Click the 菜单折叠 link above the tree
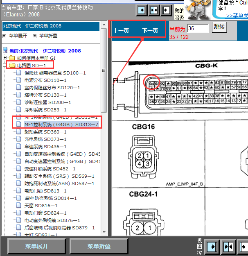 pyautogui.click(x=48, y=36)
